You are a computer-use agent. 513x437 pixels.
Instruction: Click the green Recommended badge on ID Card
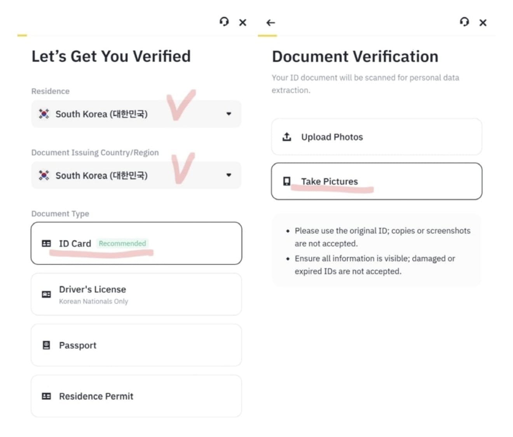[x=122, y=243]
